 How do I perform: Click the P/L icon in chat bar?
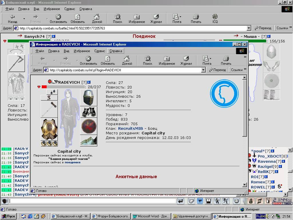(226, 201)
